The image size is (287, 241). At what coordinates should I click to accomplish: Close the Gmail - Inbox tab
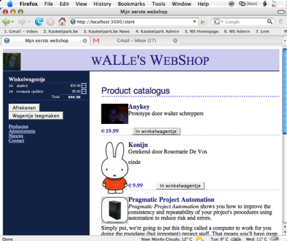click(x=175, y=41)
